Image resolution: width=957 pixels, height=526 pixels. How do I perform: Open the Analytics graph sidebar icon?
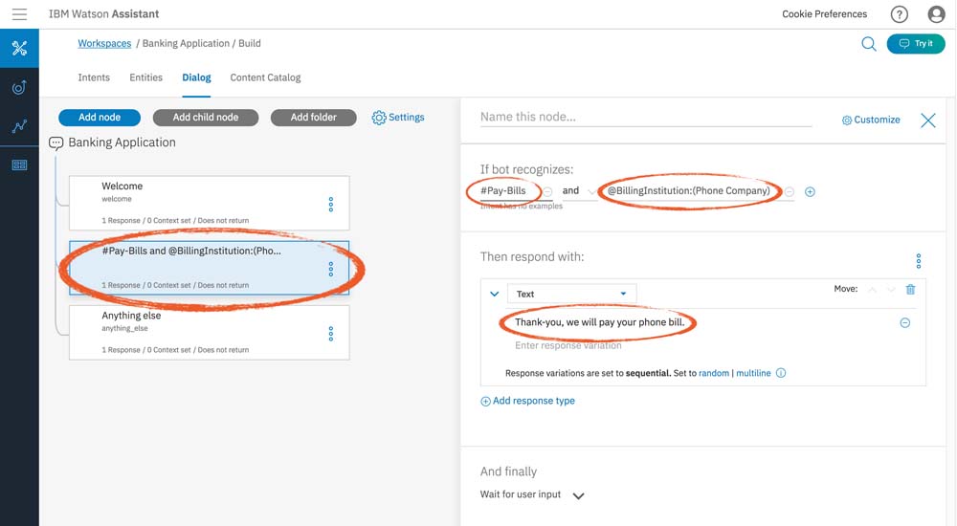[19, 126]
